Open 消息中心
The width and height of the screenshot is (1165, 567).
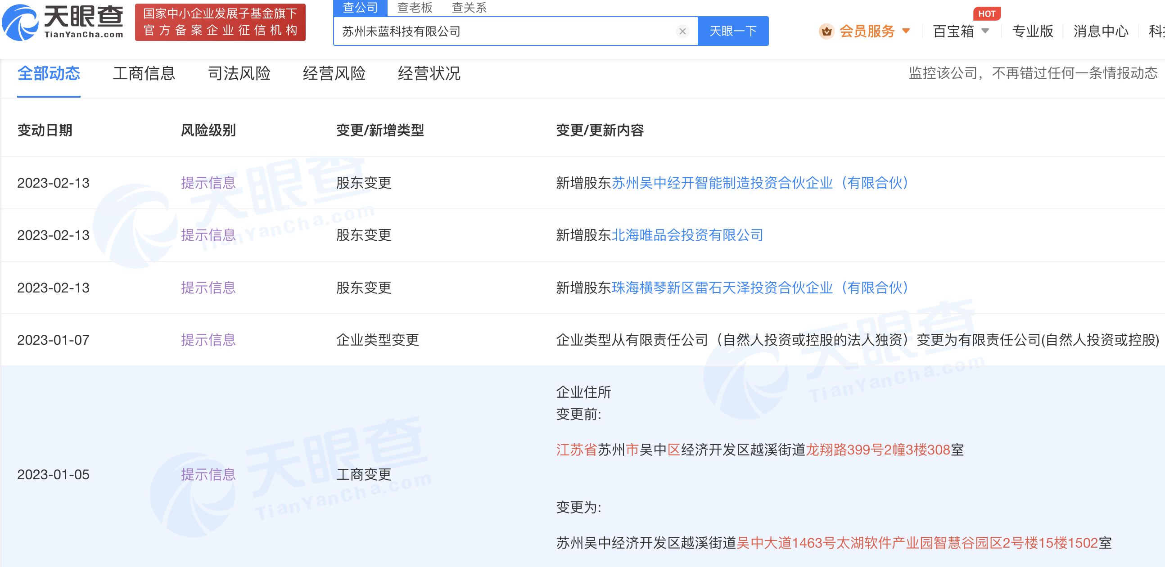click(1100, 31)
